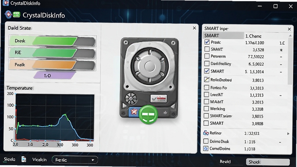Click the value 7.2,51022 in Penverm row
297x167 pixels.
click(x=256, y=57)
